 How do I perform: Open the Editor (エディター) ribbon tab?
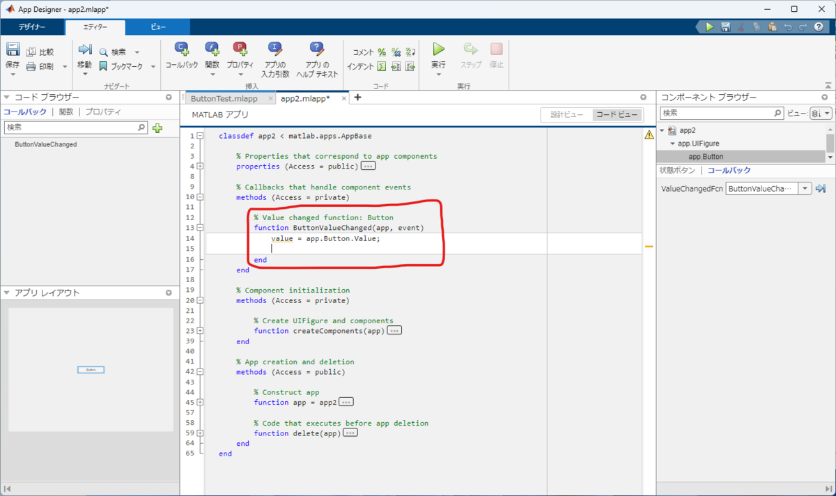click(x=95, y=27)
